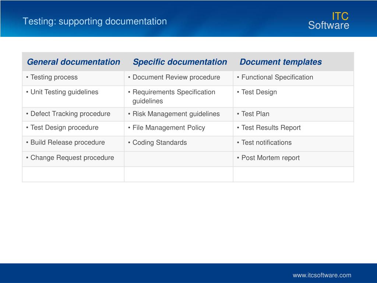Select the 'Specific documentation' column header
The image size is (377, 283).
click(179, 62)
